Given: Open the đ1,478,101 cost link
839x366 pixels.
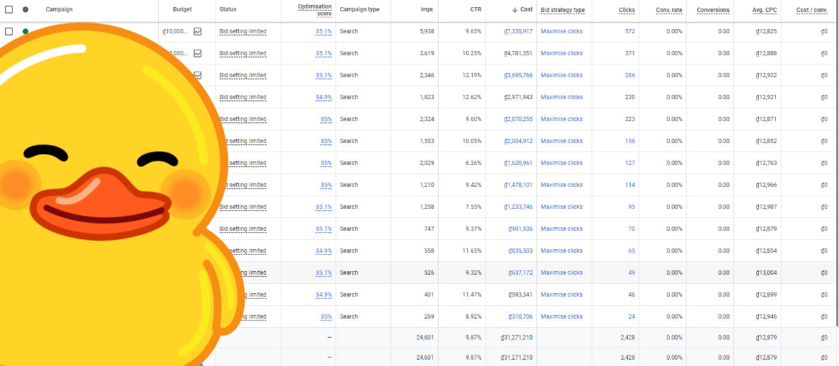Looking at the screenshot, I should (x=518, y=185).
